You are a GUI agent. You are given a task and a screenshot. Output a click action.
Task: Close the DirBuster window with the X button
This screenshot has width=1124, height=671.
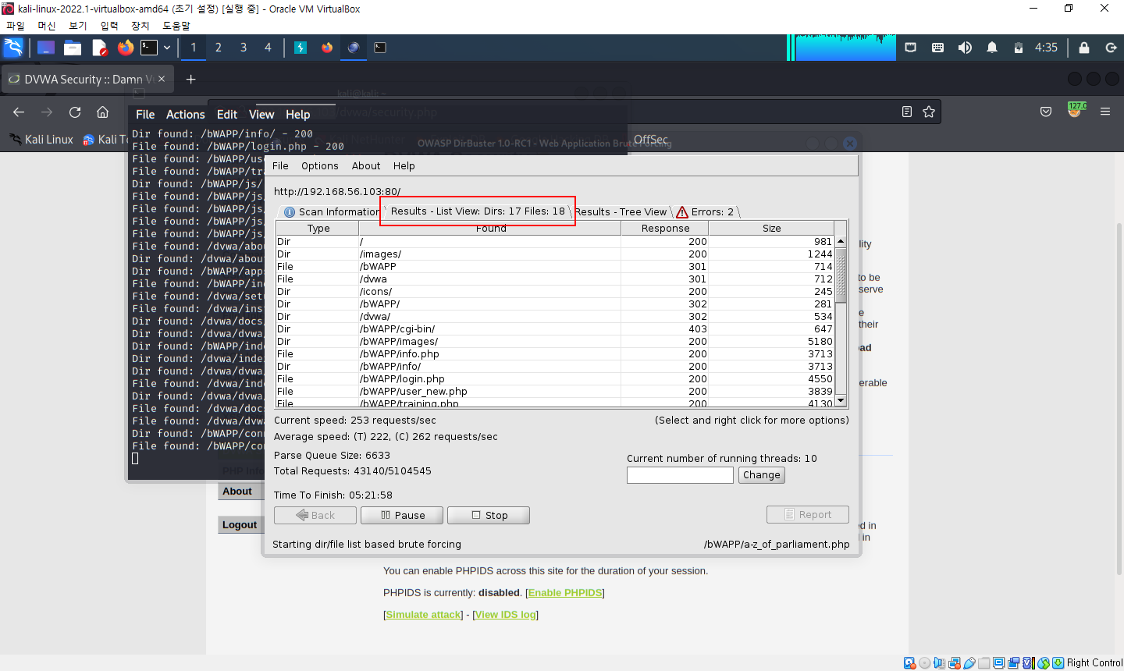coord(850,144)
